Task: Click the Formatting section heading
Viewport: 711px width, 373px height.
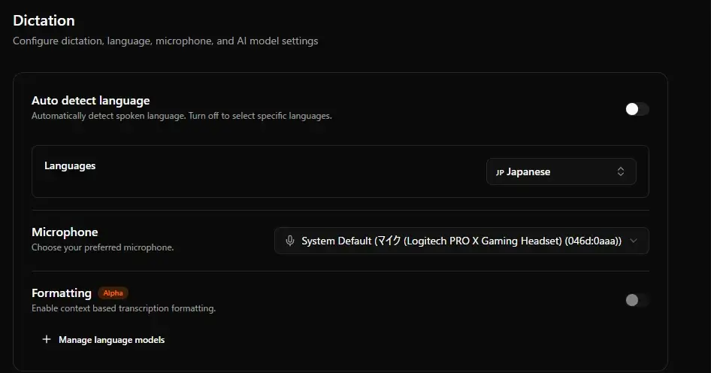Action: (62, 293)
